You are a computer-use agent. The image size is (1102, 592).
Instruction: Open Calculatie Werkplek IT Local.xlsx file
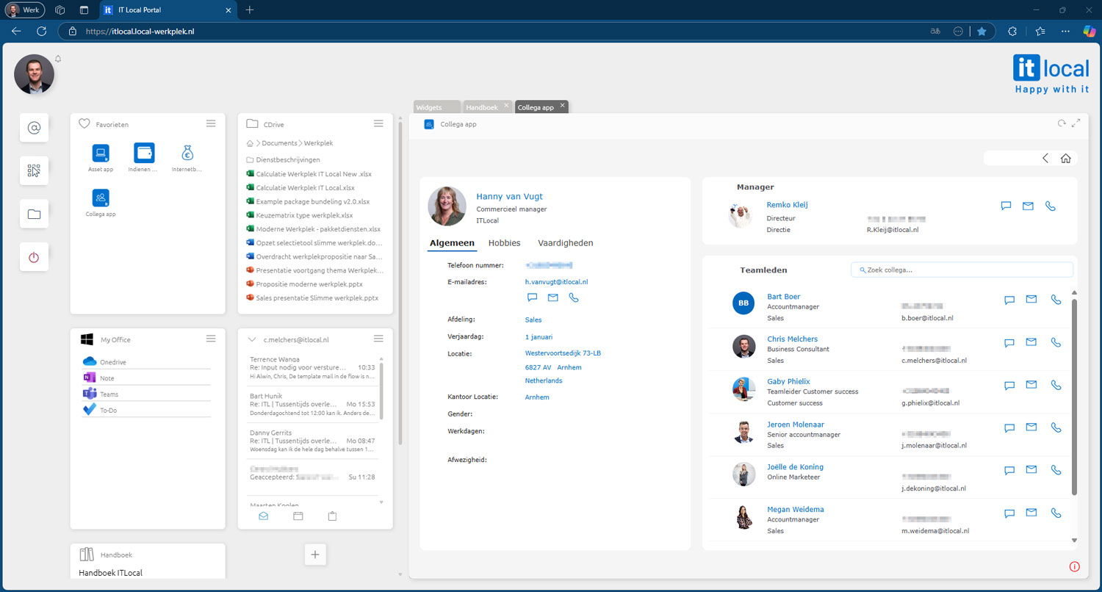tap(305, 188)
